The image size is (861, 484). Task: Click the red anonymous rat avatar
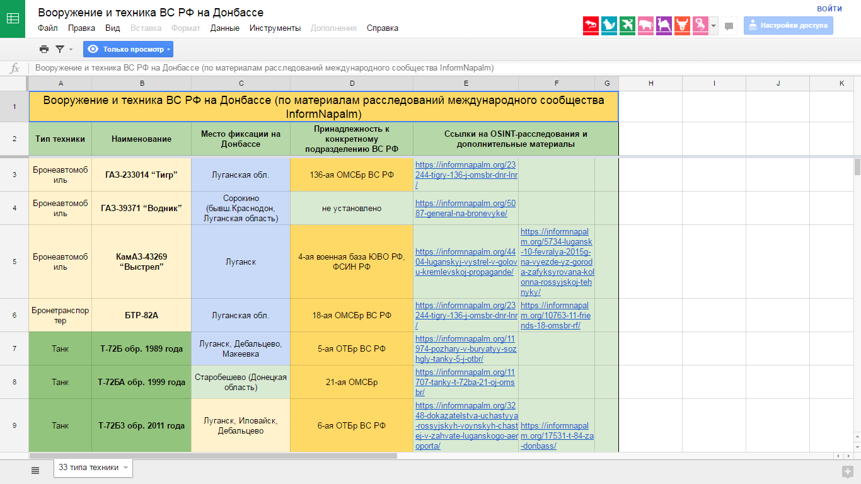[591, 26]
